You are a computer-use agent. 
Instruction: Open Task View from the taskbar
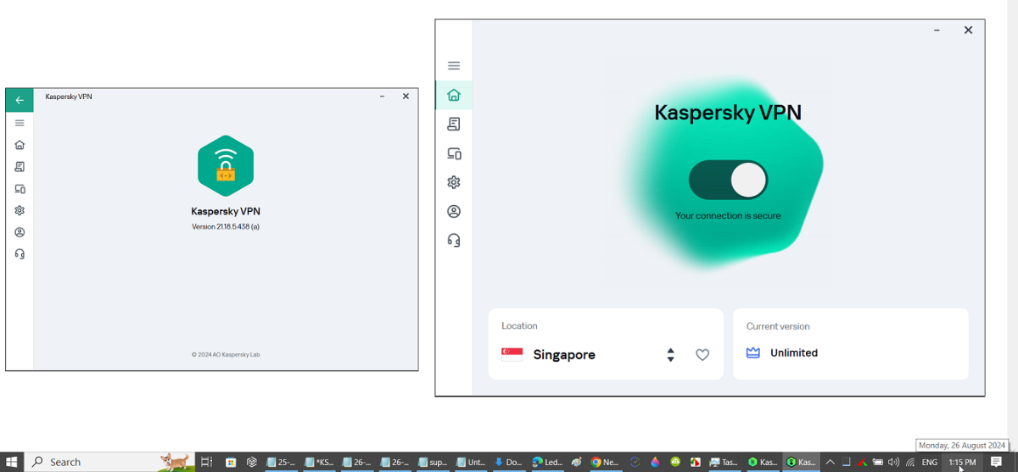206,462
